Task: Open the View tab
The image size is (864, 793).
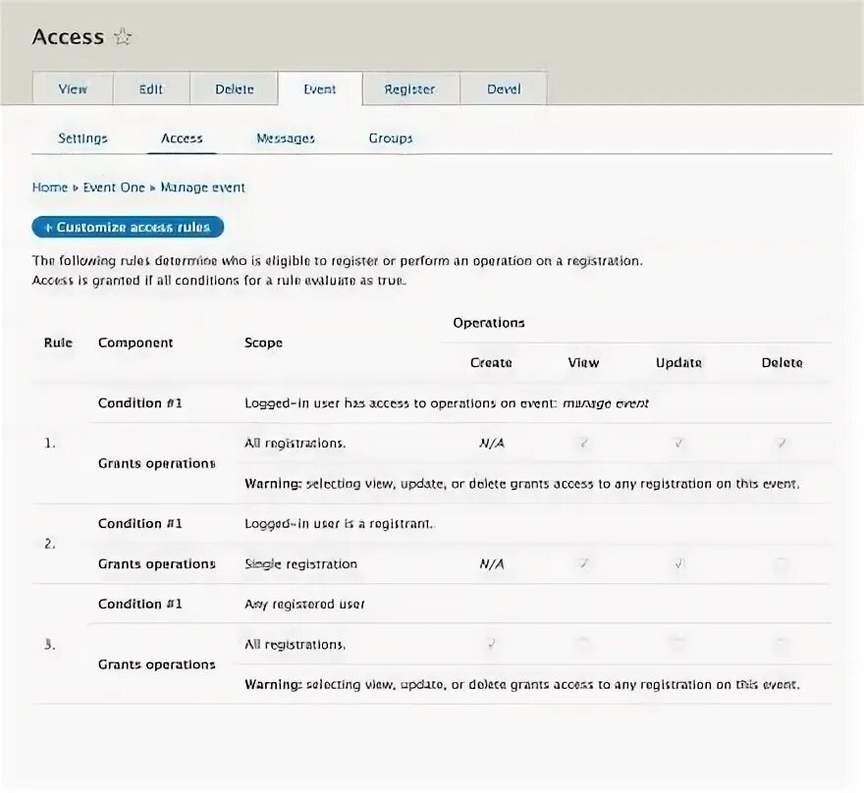Action: (73, 88)
